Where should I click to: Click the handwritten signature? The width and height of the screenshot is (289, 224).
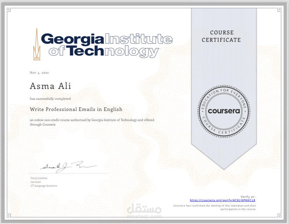coord(68,166)
